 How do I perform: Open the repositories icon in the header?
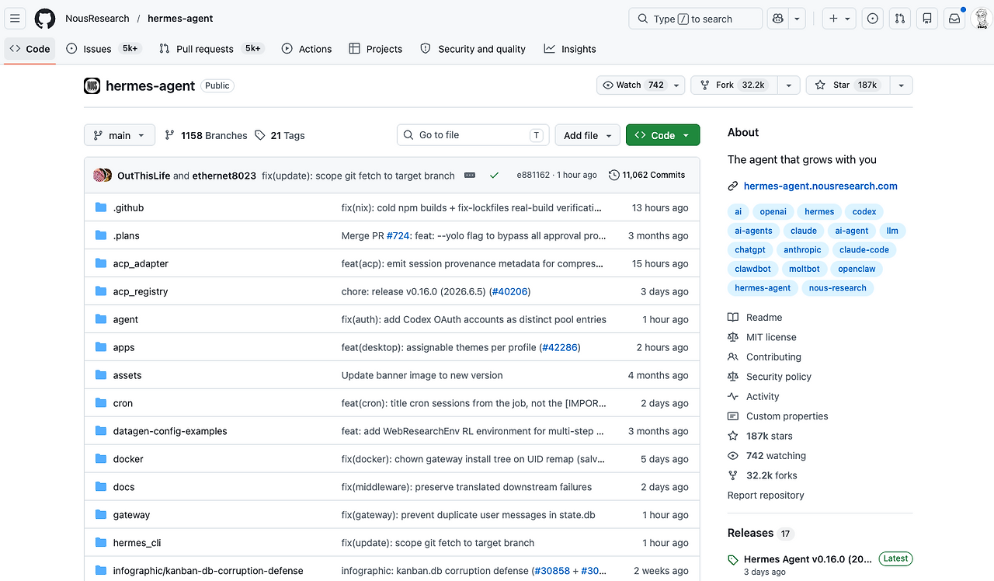pos(926,19)
